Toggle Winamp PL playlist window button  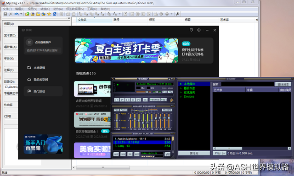(170, 92)
